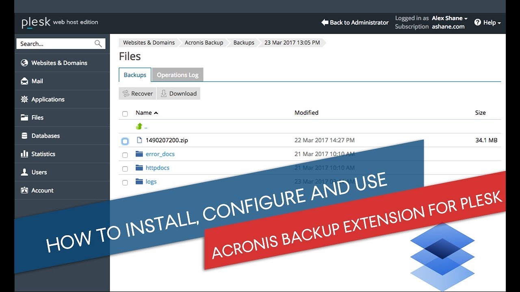This screenshot has width=520, height=292.
Task: Click the error_docs folder icon
Action: tap(139, 154)
